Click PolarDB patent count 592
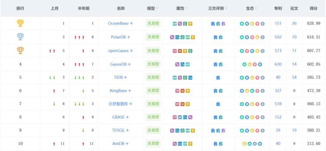 coord(278,37)
